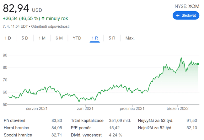Open the 6 M time range
Image resolution: width=204 pixels, height=140 pixels.
click(x=59, y=38)
